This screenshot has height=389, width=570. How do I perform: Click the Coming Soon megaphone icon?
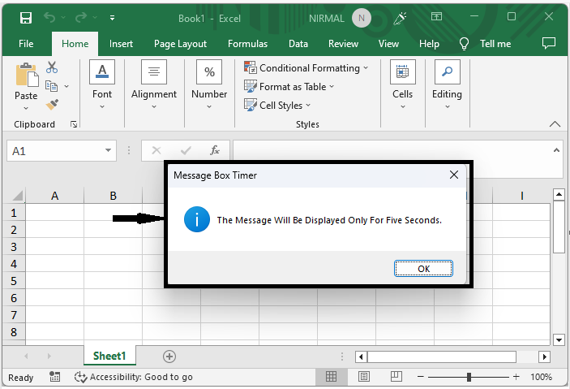pos(400,18)
